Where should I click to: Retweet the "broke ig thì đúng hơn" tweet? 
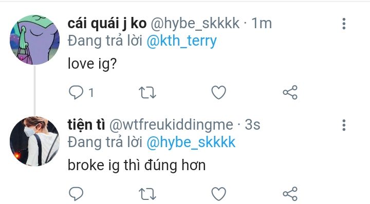pyautogui.click(x=147, y=194)
